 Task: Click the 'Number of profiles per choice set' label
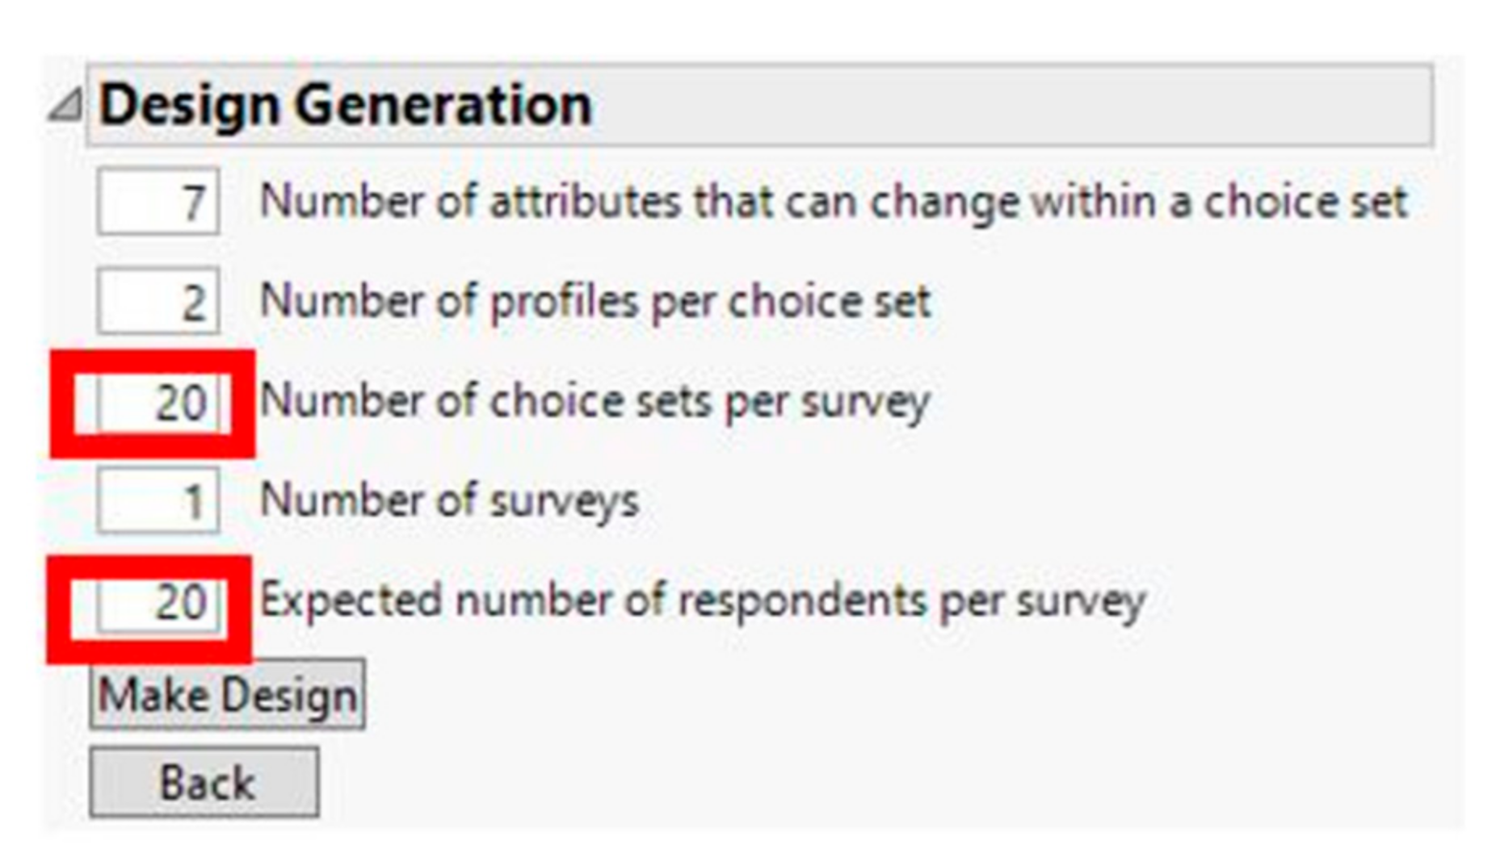pyautogui.click(x=595, y=301)
